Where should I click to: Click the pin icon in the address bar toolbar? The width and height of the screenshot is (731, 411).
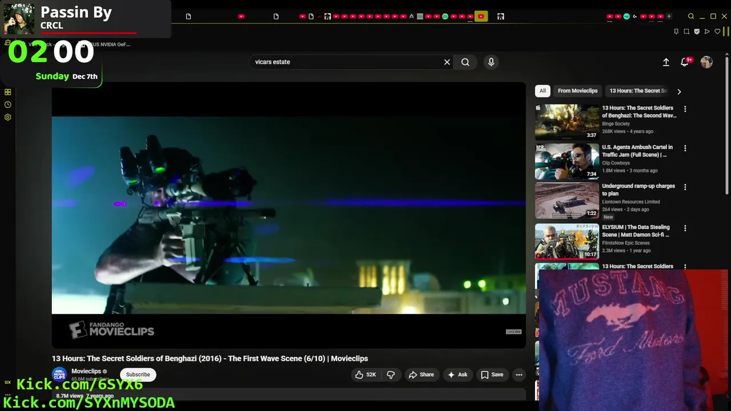[676, 31]
